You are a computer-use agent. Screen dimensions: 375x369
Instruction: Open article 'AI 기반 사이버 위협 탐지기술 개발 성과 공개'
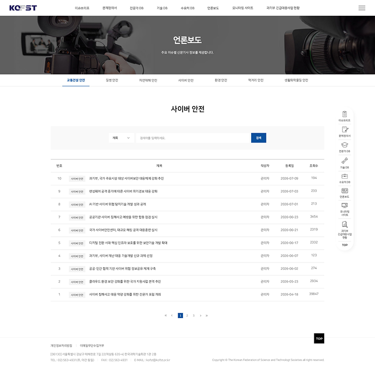(117, 204)
